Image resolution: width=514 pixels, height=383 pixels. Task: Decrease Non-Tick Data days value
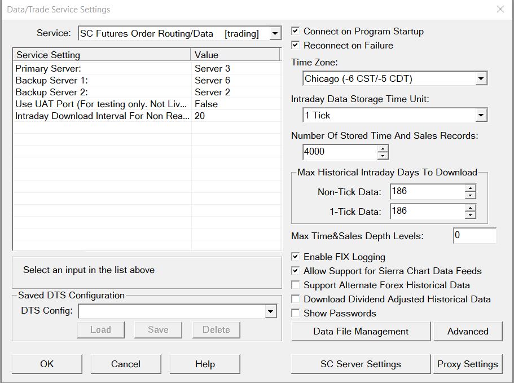[x=470, y=195]
